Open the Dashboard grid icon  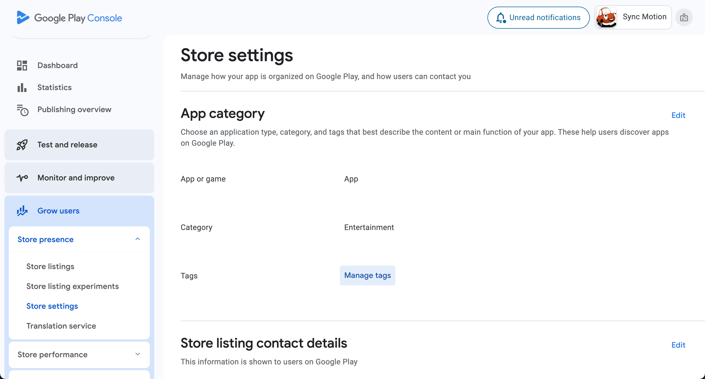click(22, 66)
